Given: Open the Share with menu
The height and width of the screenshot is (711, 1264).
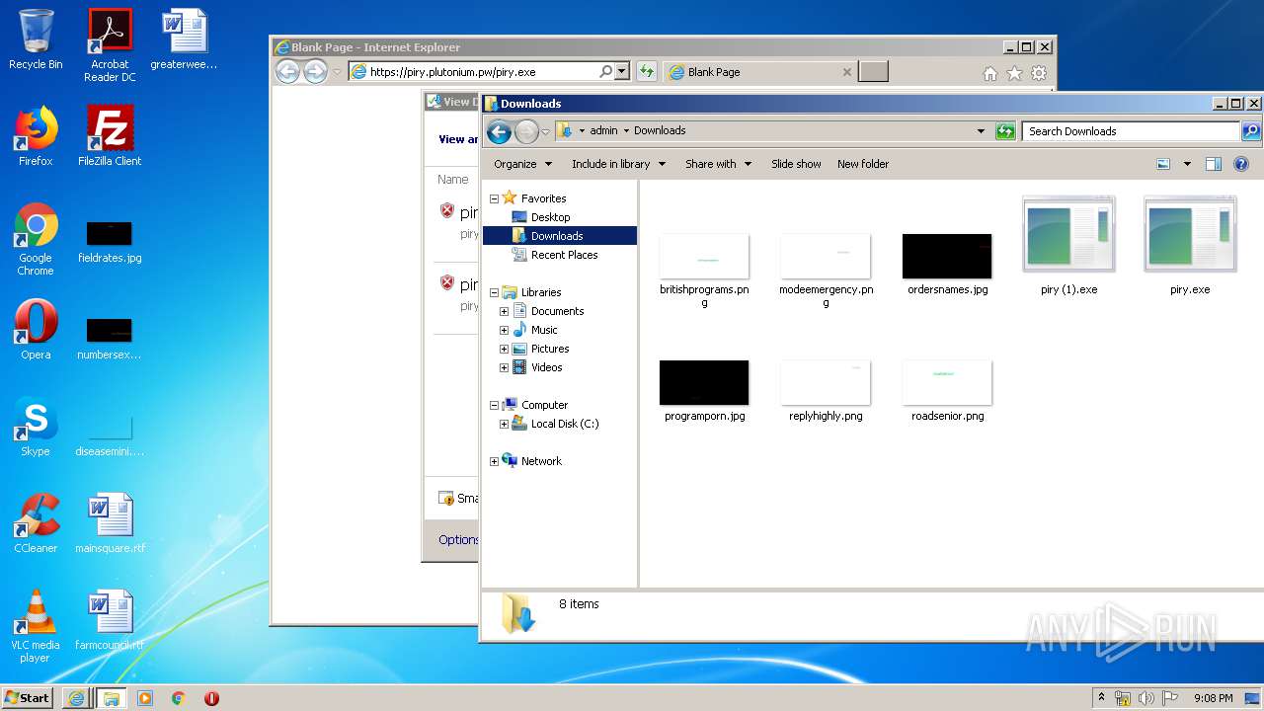Looking at the screenshot, I should coord(719,164).
